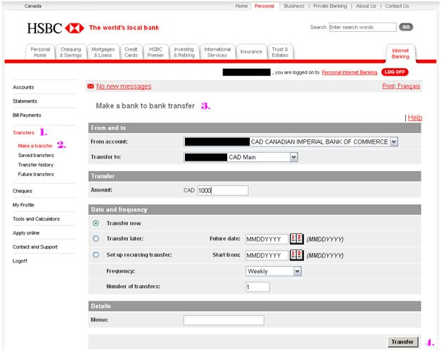This screenshot has width=441, height=352.
Task: Select the Transfer now radio button
Action: [96, 223]
